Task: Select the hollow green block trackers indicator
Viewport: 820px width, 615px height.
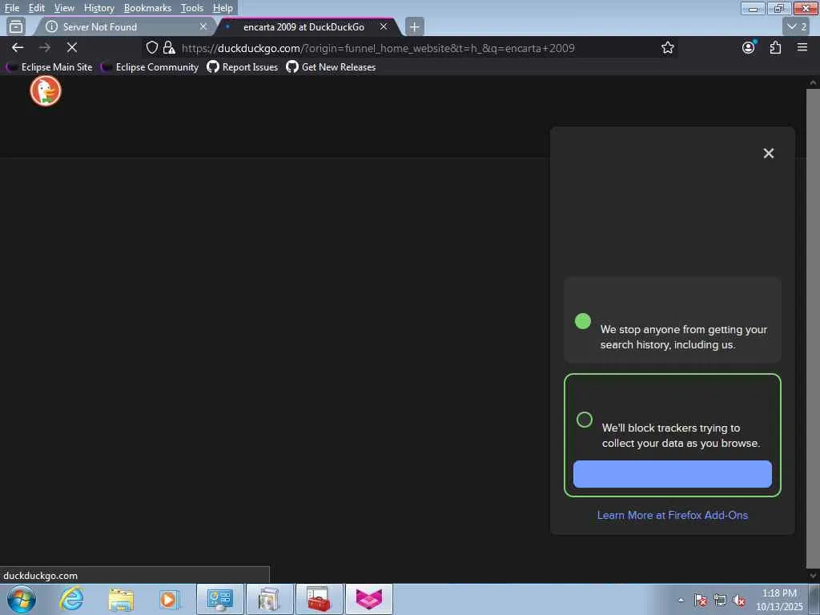Action: click(584, 420)
